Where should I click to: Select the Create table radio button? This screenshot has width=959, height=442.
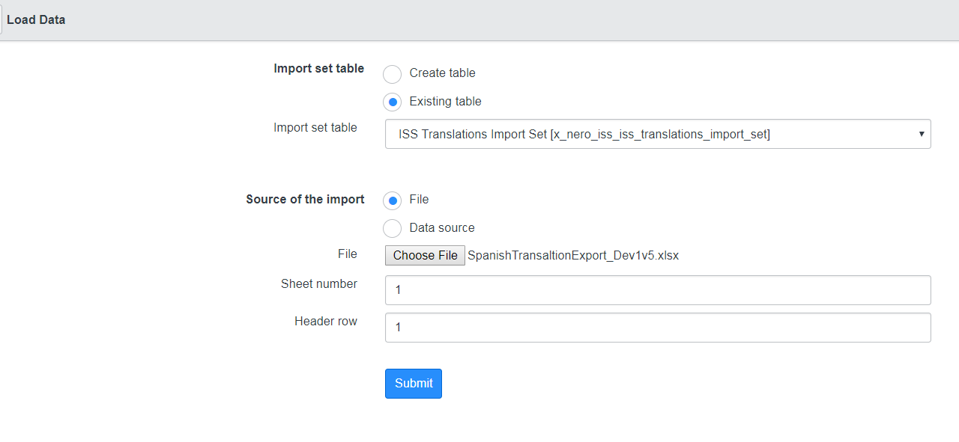[x=392, y=74]
